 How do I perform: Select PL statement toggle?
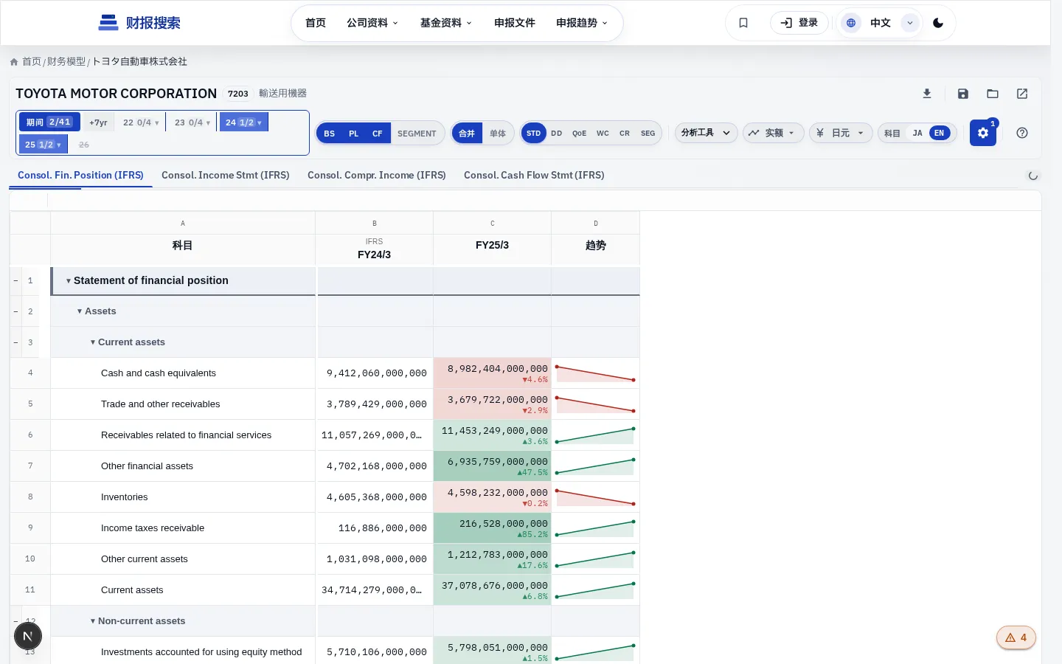tap(353, 134)
